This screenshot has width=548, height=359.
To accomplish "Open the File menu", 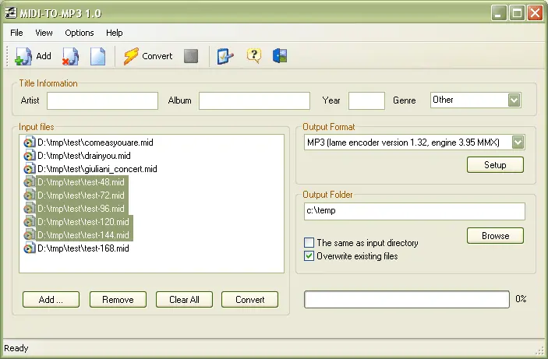I will (16, 33).
